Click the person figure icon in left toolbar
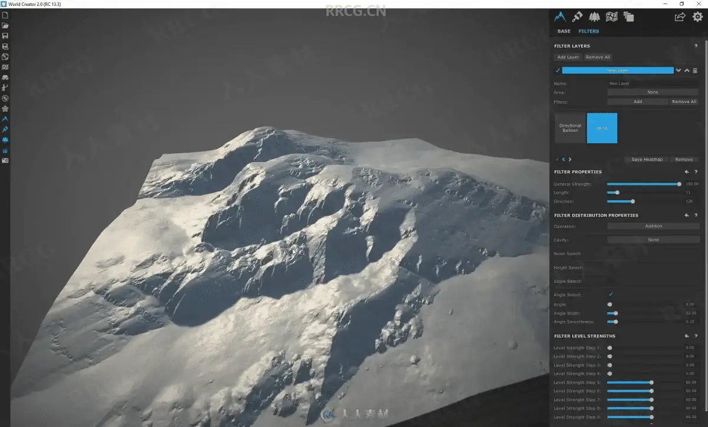Screen dimensions: 708x427 click(x=5, y=88)
